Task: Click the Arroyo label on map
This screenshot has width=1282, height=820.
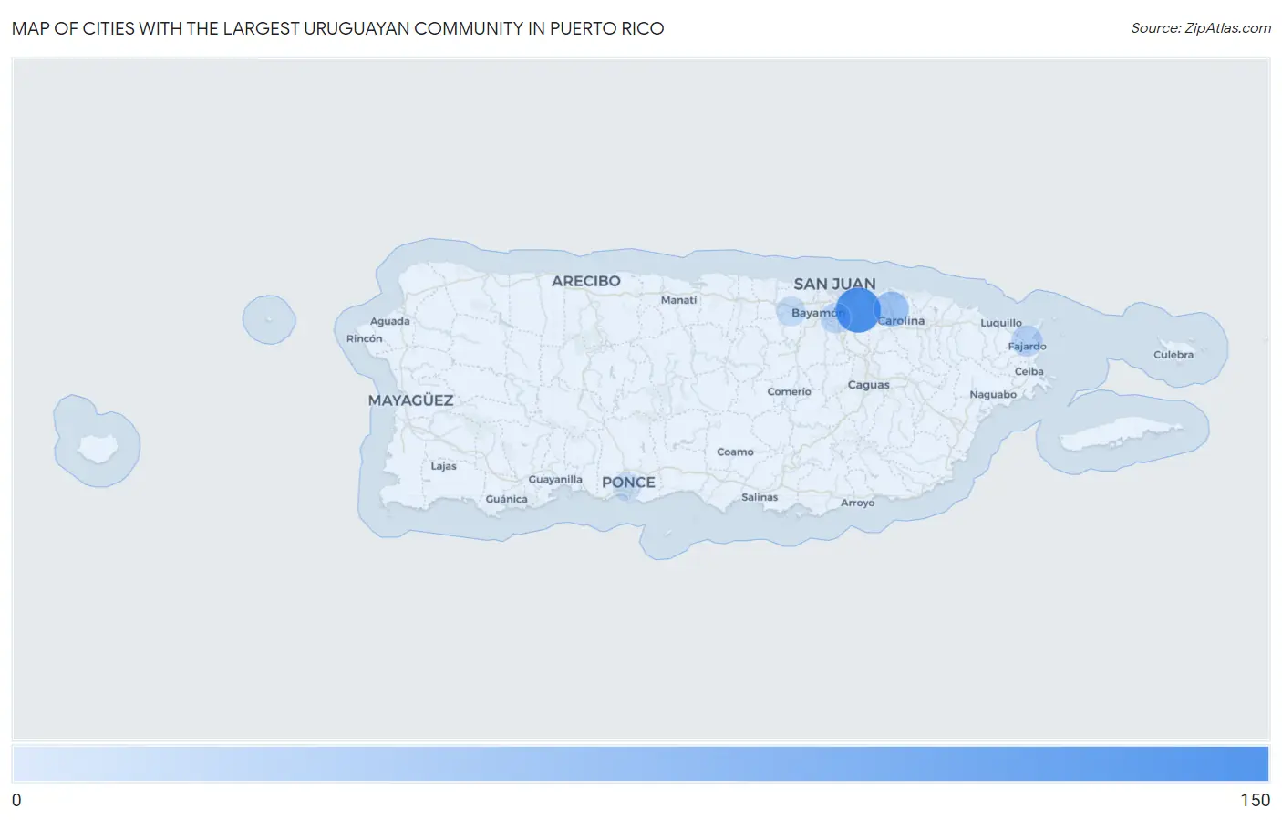Action: tap(857, 503)
